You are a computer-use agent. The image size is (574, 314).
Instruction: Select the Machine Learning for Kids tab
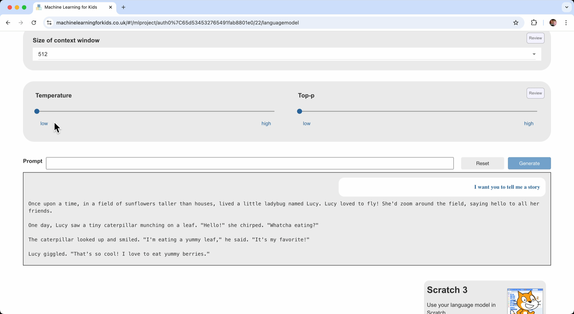71,7
